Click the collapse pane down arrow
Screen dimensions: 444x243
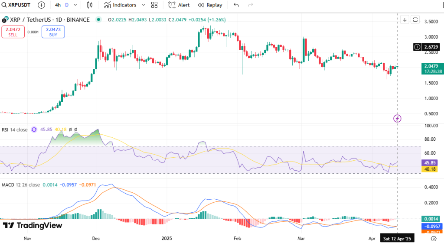[405, 19]
